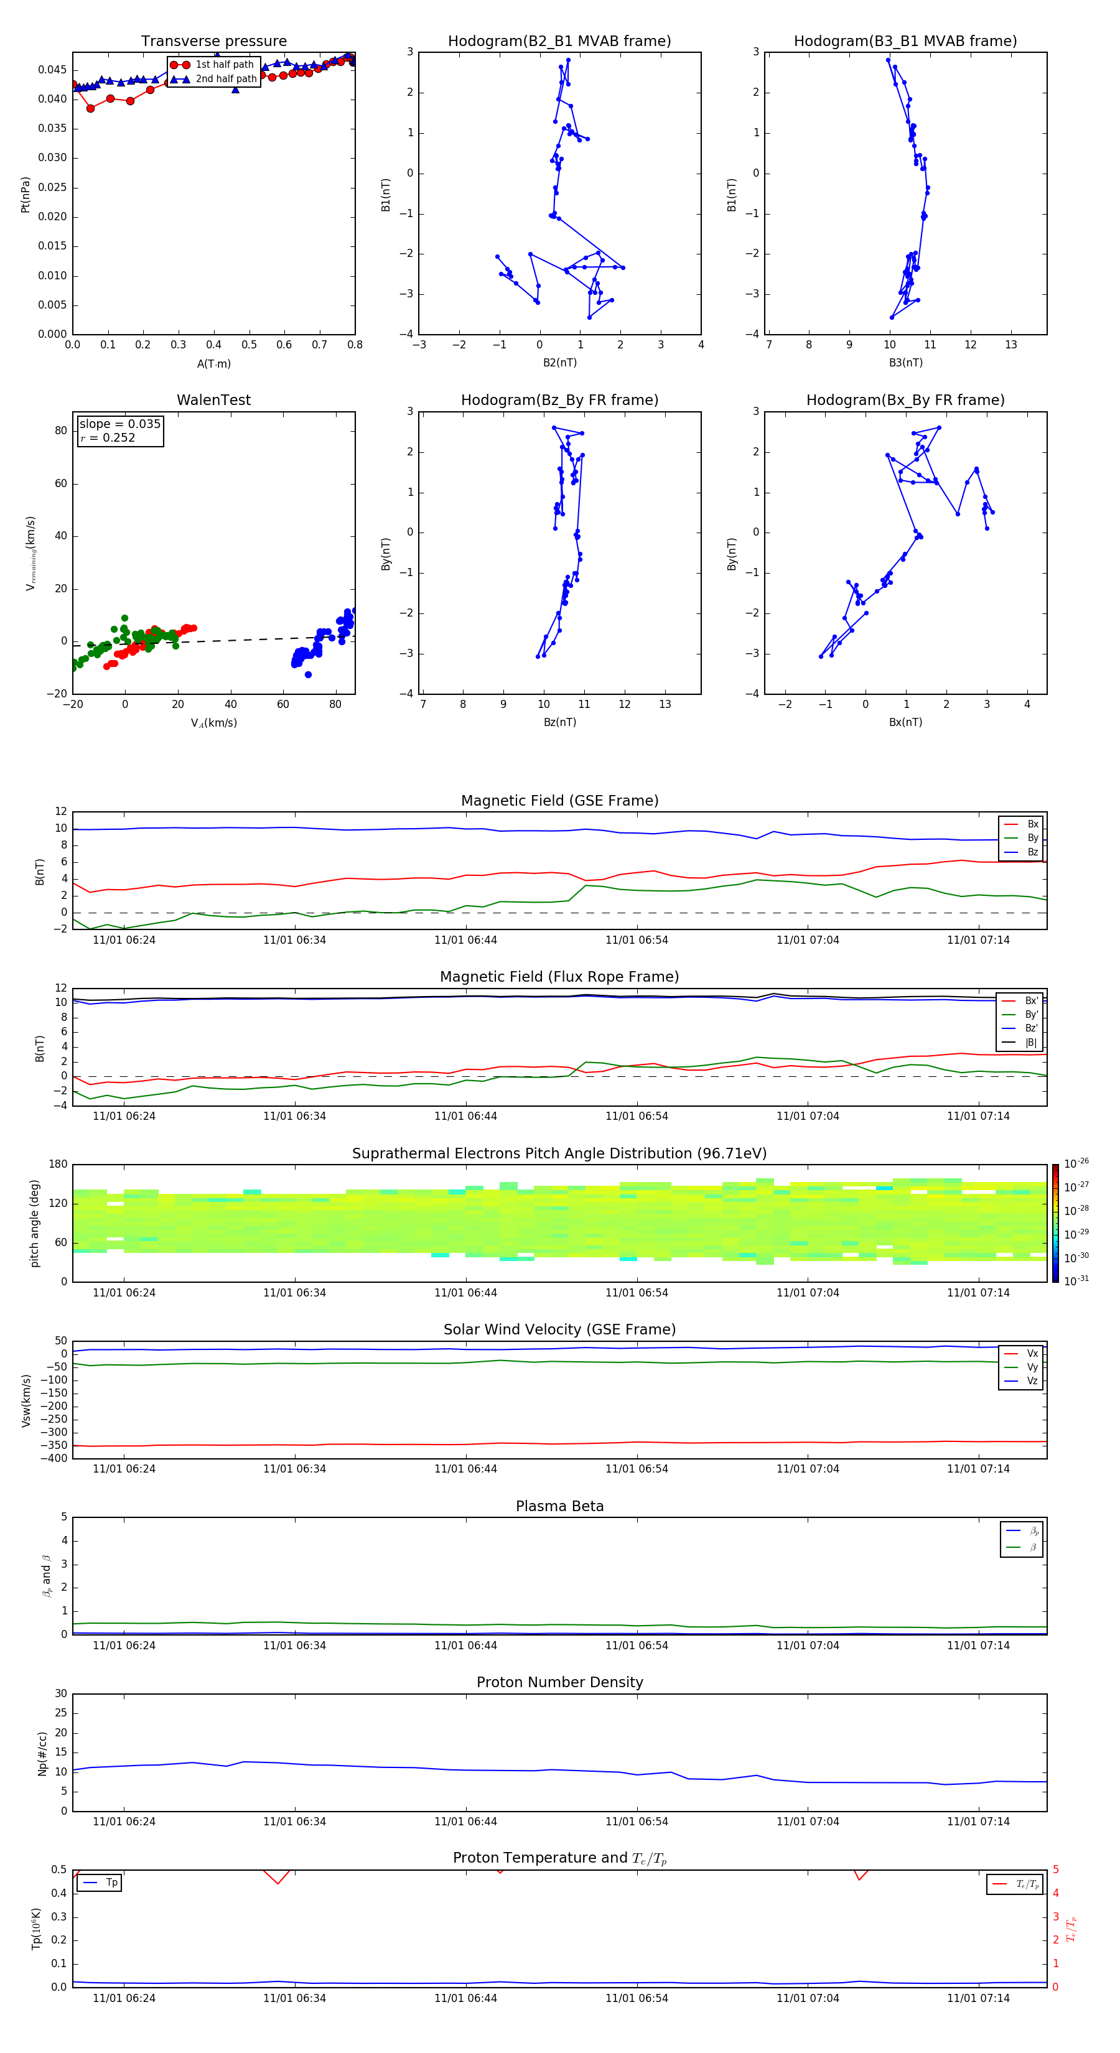Viewport: 1120px width, 2053px height.
Task: Click the "WalenTest" plot title
Action: (x=213, y=400)
